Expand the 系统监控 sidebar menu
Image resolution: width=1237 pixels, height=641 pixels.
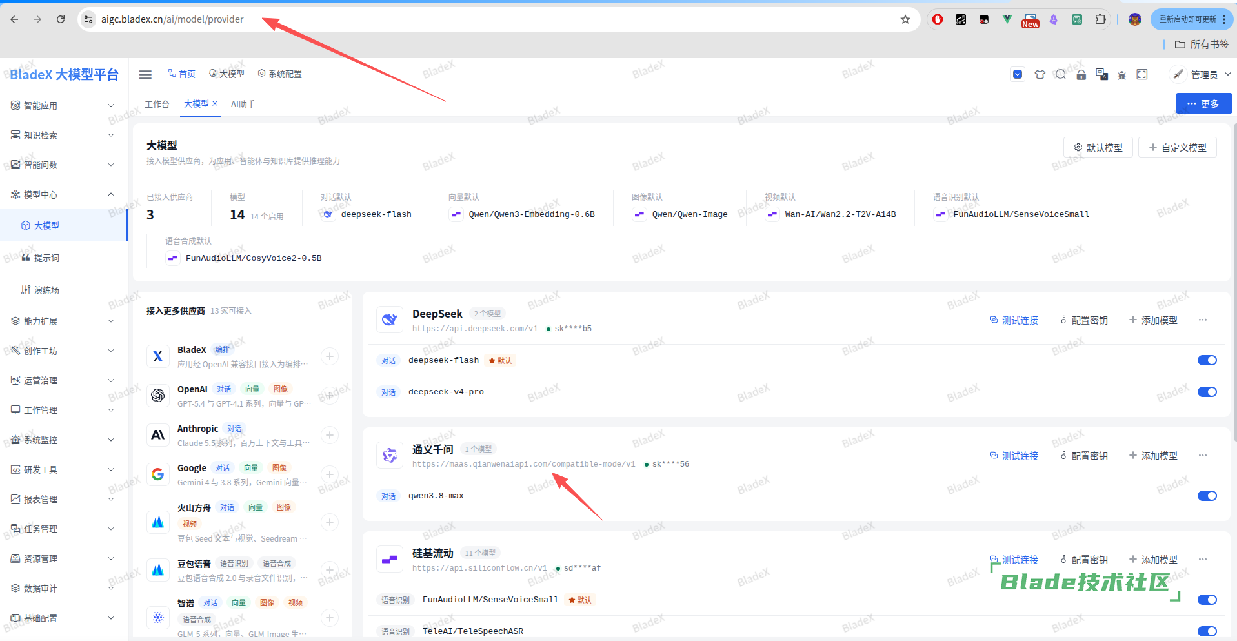coord(64,440)
